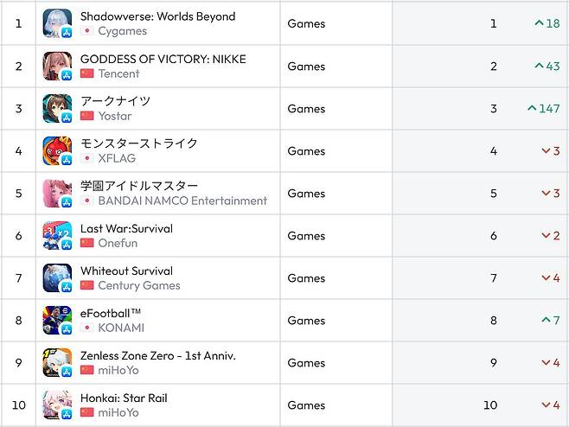Click the Japan flag next to XFLAG

86,158
